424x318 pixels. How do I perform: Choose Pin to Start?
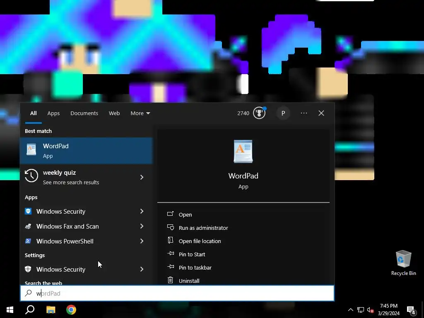[192, 254]
